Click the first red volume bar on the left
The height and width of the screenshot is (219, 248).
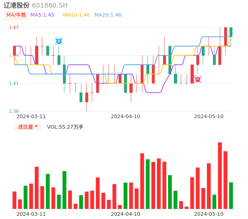coord(14,200)
